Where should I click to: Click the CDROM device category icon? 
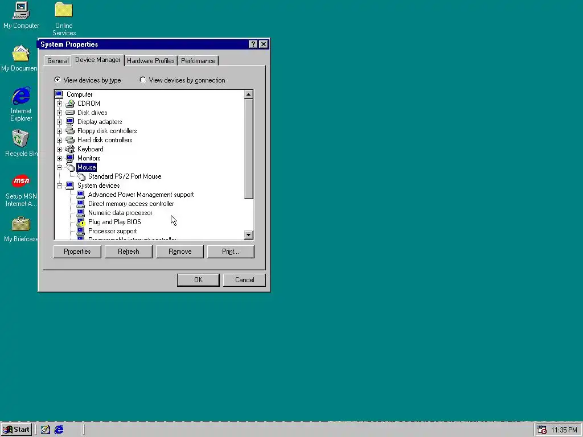click(x=70, y=104)
